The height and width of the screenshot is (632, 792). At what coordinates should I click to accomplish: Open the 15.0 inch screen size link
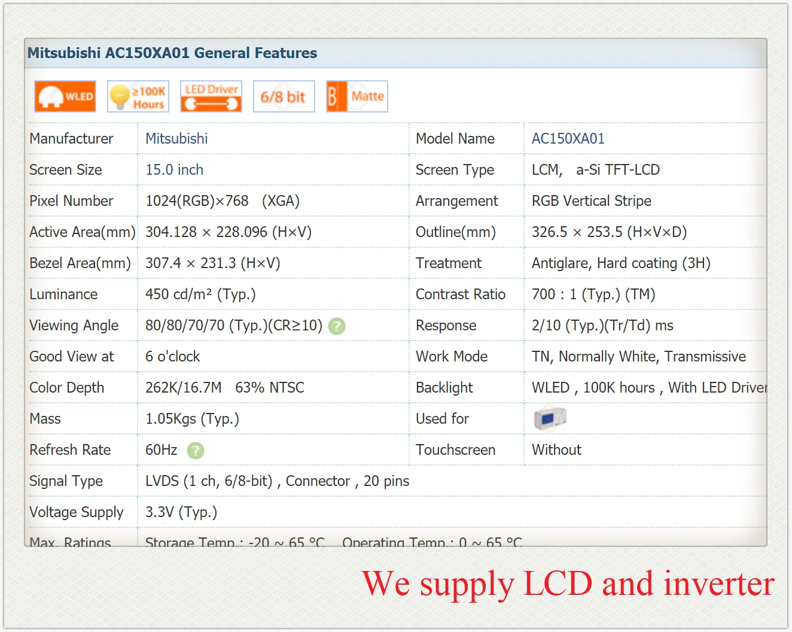tap(175, 170)
